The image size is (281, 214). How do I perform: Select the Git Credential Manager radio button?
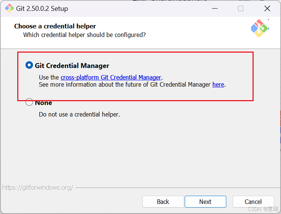coord(29,65)
